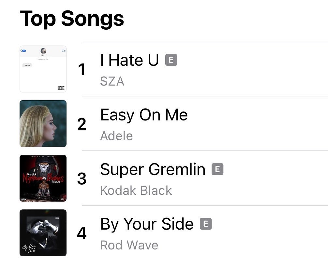This screenshot has height=268, width=328.
Task: Play the song titled I Hate U
Action: coord(129,60)
